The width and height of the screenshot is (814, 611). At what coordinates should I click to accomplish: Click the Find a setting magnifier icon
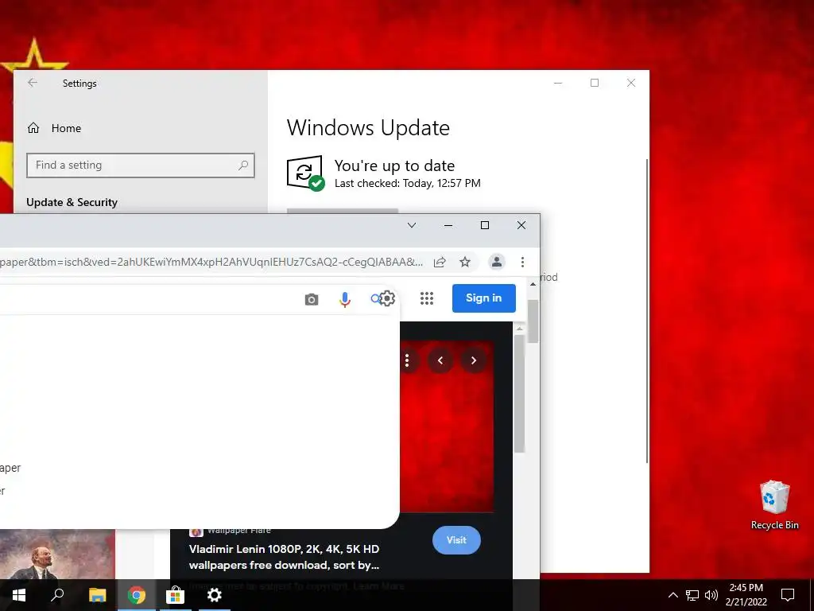242,165
